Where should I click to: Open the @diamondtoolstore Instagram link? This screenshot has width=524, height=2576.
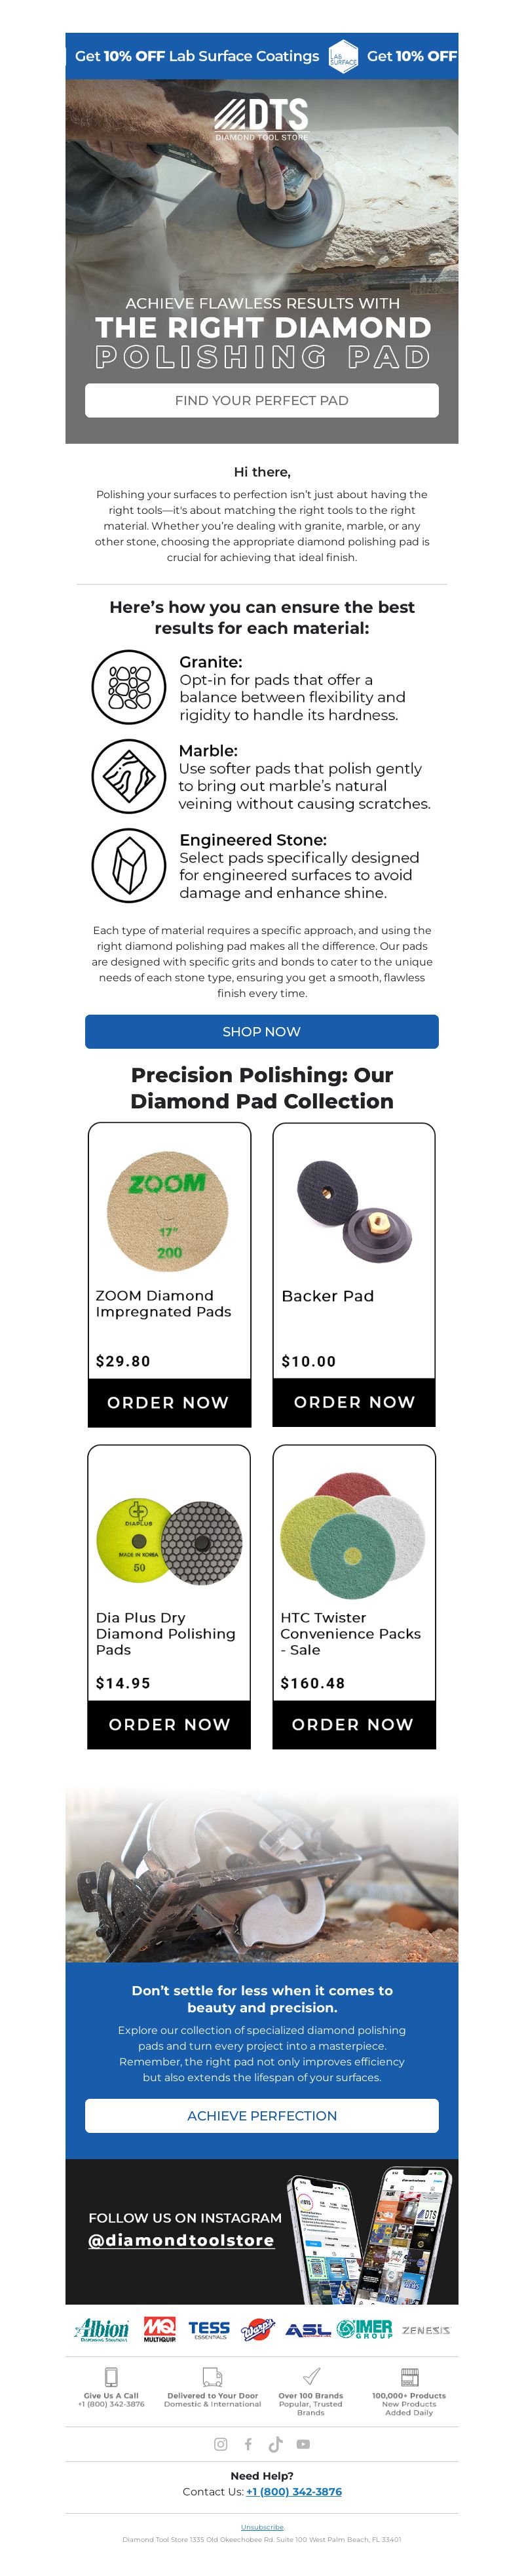181,2240
